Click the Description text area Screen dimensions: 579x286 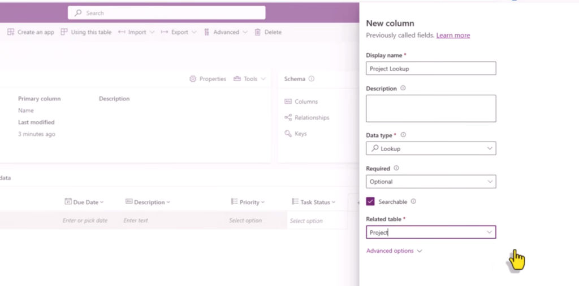[x=431, y=108]
